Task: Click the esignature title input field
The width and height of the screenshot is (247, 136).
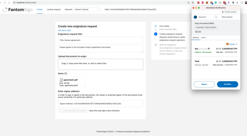Action: click(x=101, y=40)
